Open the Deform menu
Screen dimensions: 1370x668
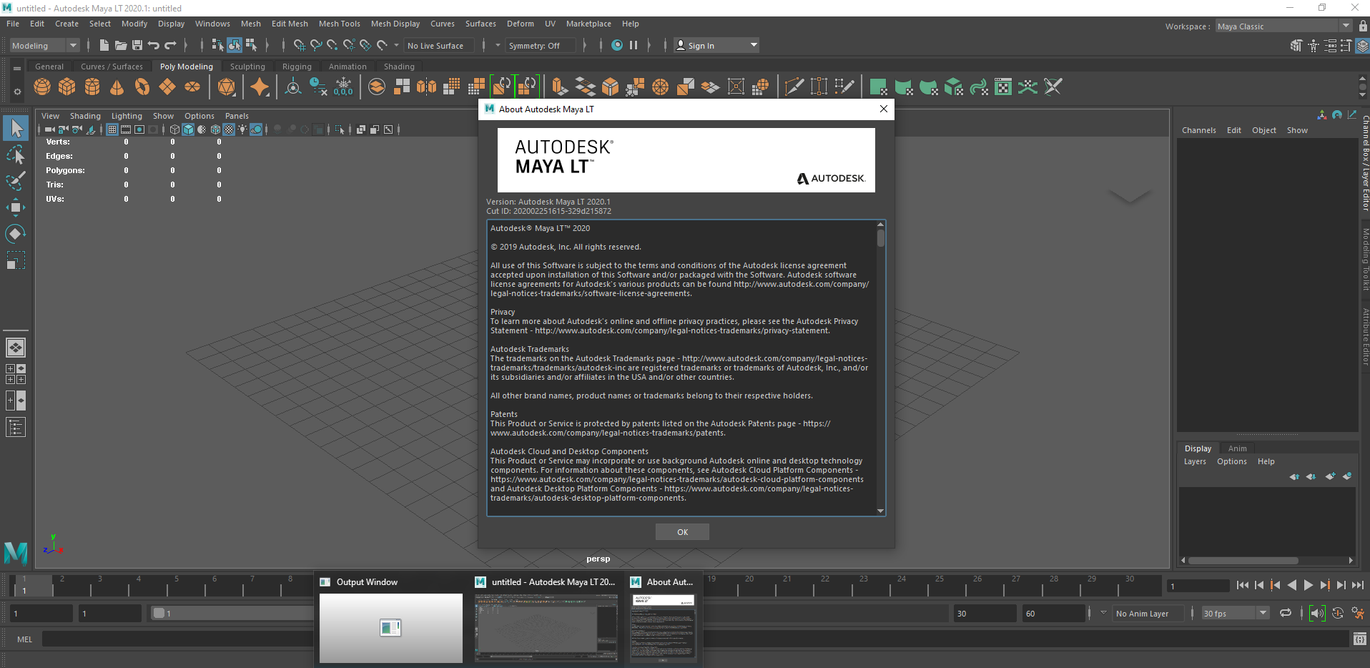521,24
